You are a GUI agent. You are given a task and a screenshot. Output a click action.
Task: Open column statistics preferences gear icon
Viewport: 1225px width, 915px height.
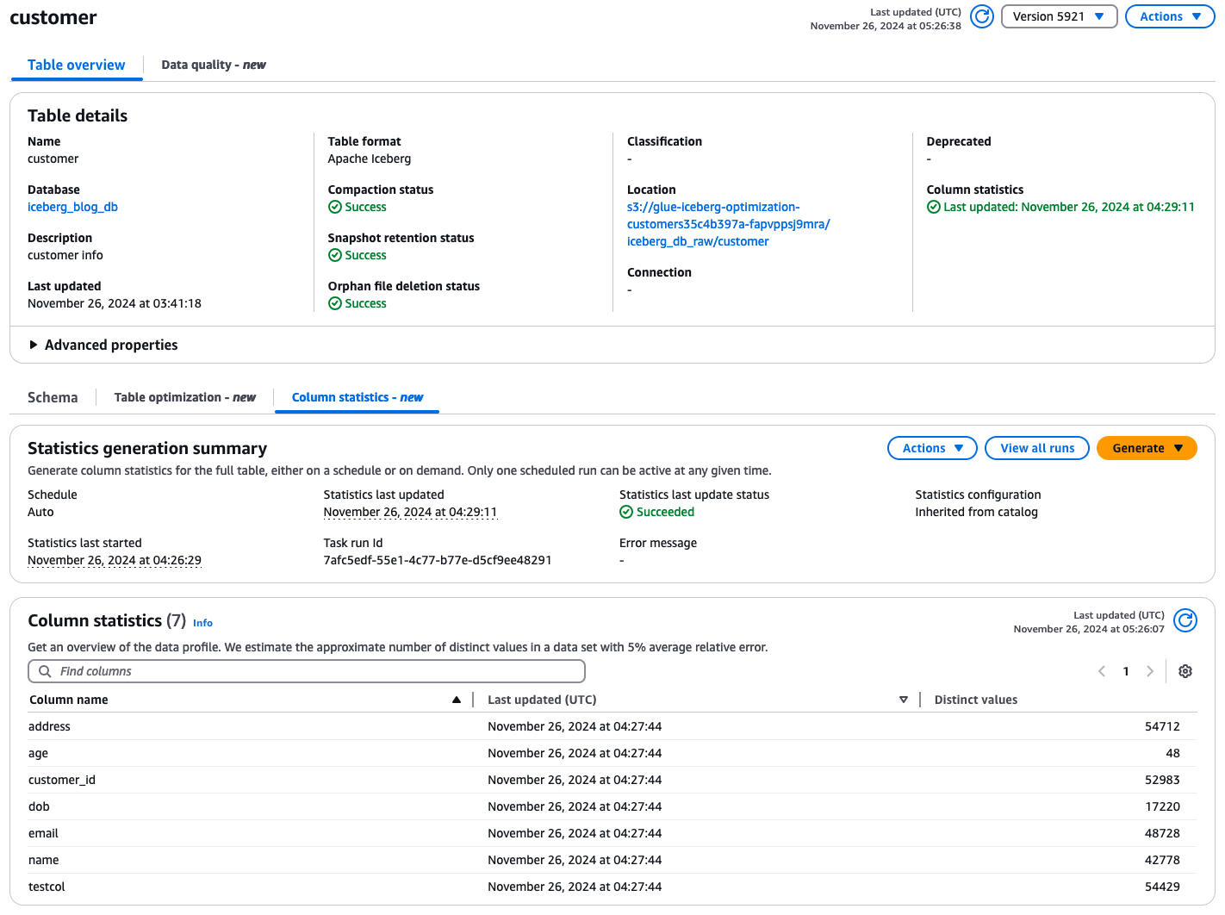(x=1185, y=671)
